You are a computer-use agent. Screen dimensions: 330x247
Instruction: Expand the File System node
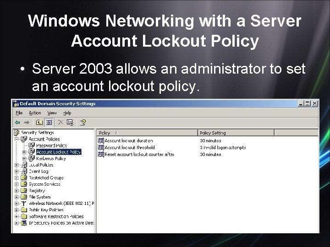[16, 197]
